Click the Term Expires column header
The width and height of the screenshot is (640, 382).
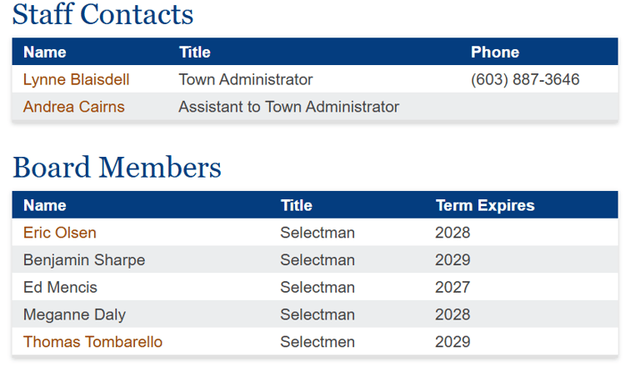(x=484, y=205)
